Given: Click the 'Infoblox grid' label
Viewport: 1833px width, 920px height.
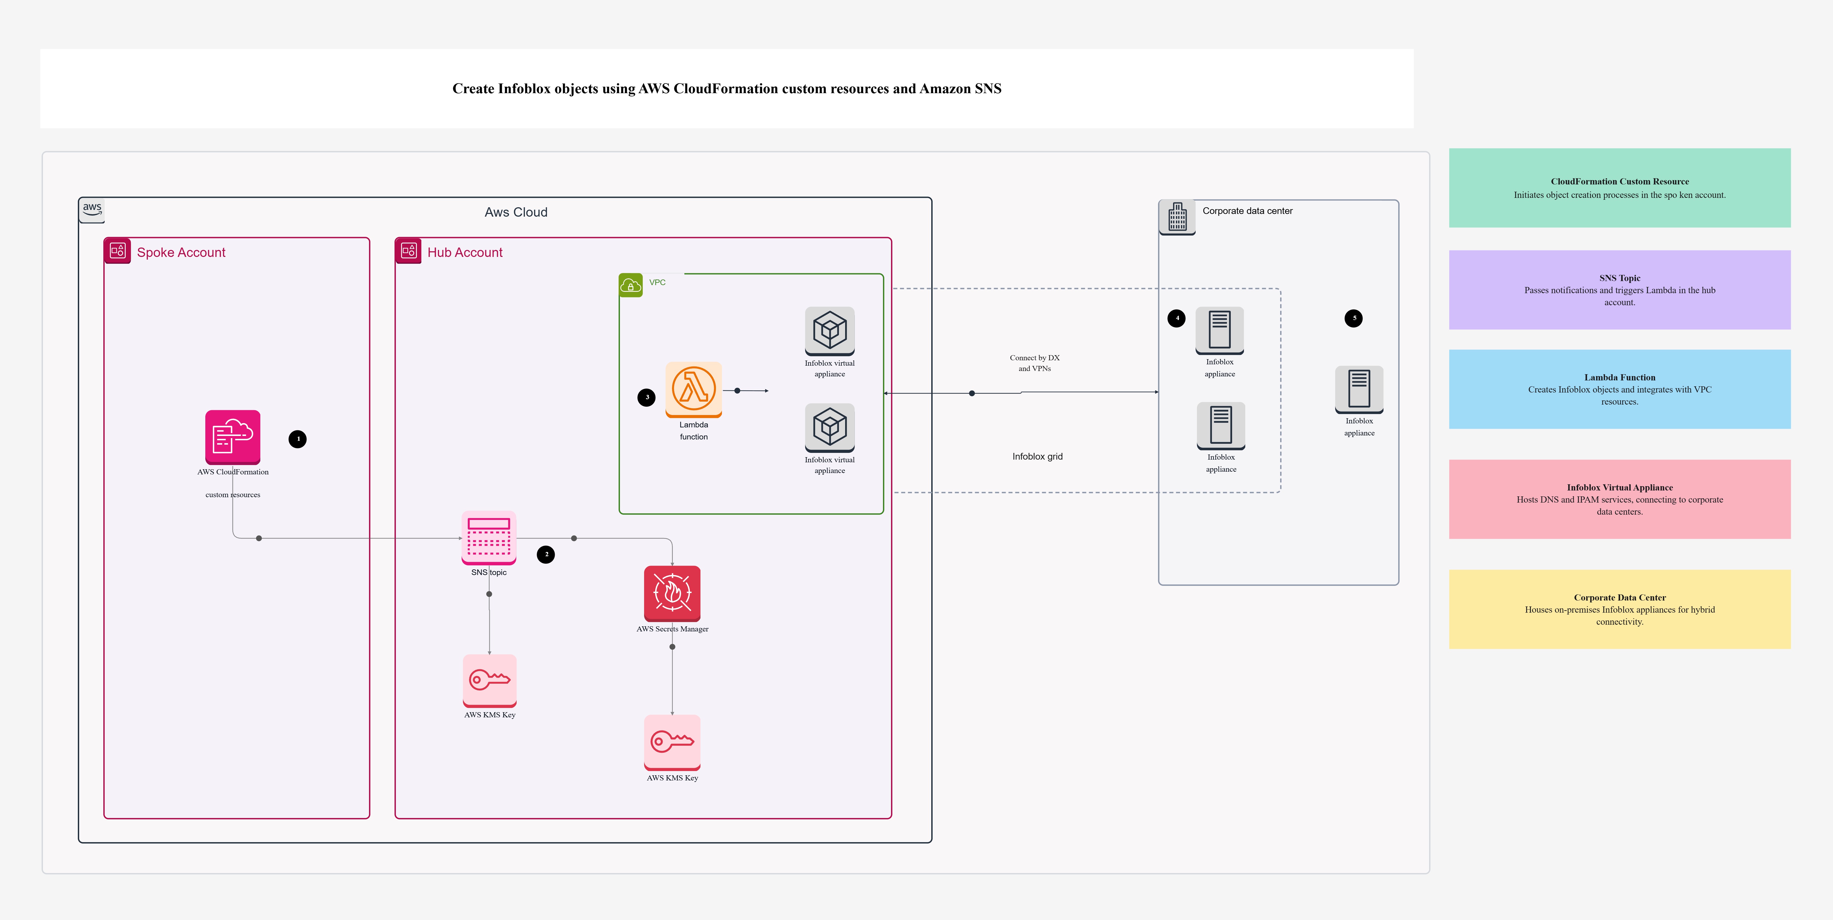Looking at the screenshot, I should (1038, 457).
